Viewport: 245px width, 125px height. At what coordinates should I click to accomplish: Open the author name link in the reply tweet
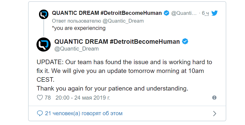click(107, 13)
